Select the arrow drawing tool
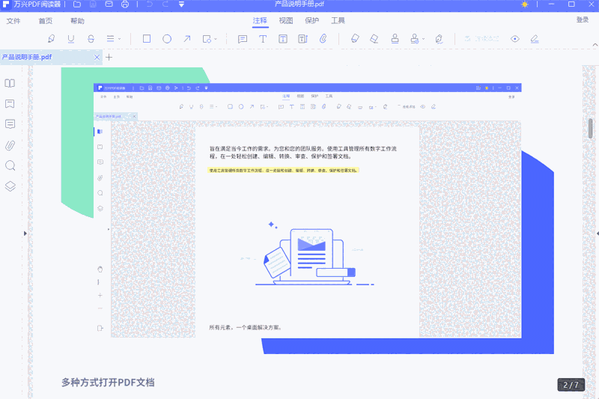 coord(186,39)
